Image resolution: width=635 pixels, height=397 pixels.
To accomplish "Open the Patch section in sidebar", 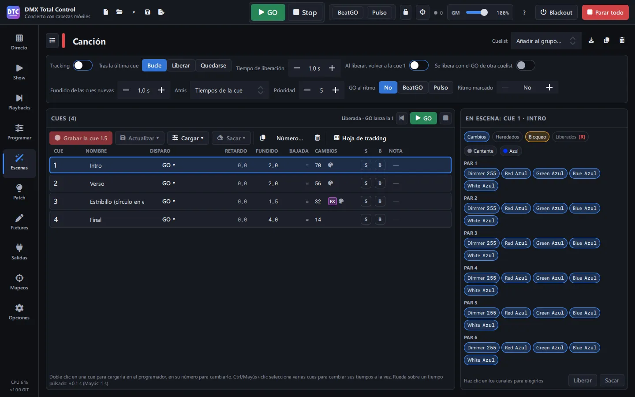I will click(x=19, y=192).
